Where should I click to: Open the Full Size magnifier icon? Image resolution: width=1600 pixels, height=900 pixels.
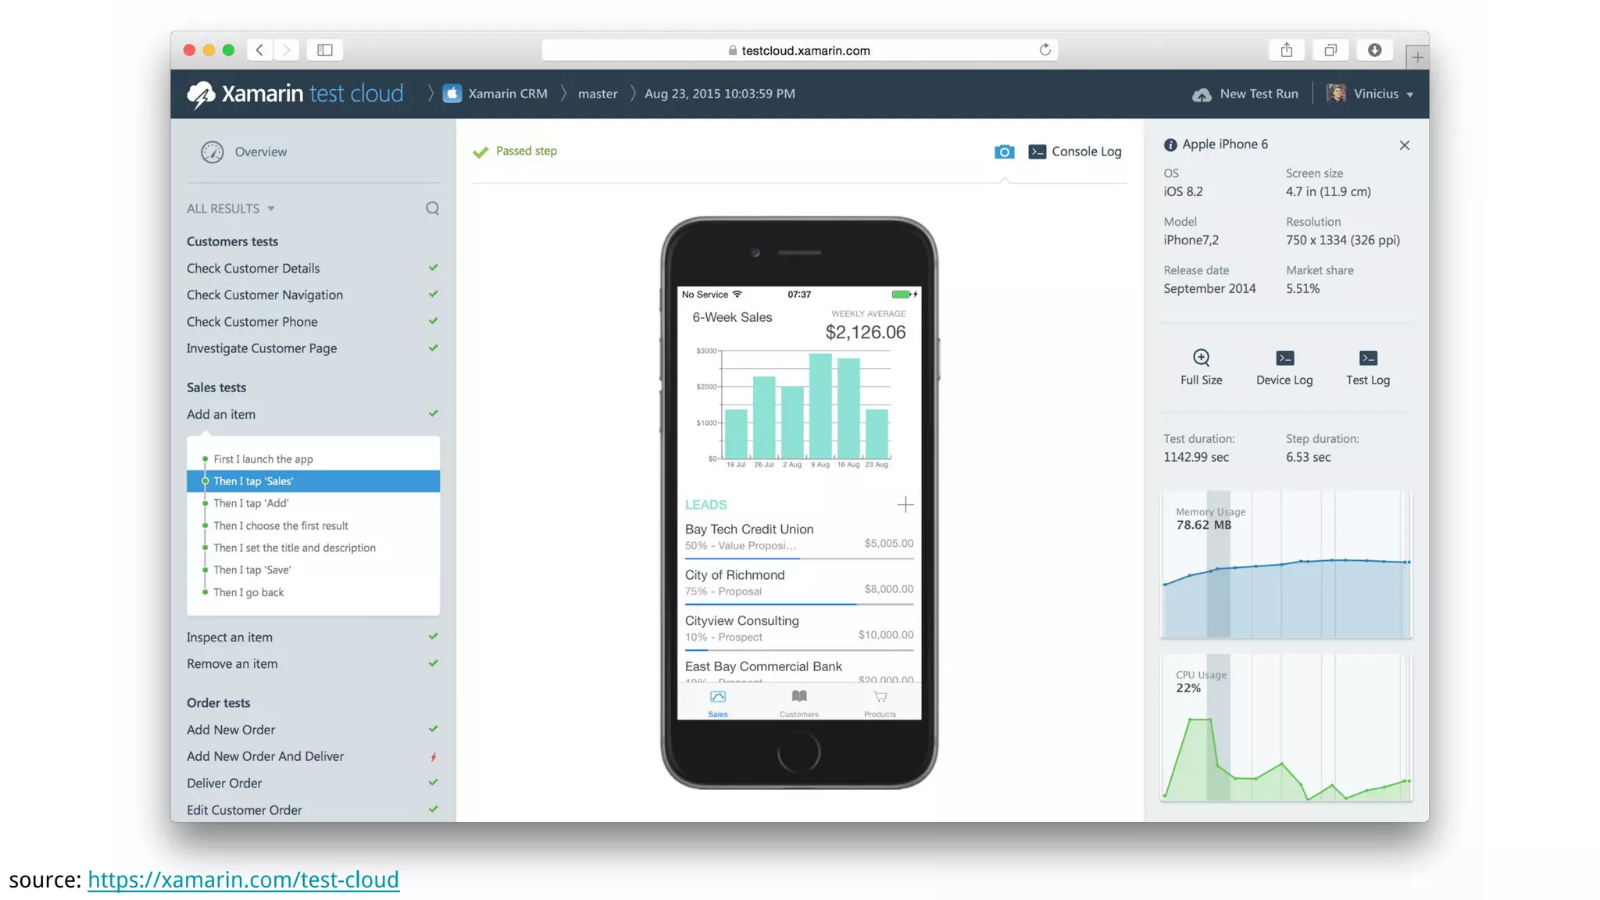coord(1201,358)
